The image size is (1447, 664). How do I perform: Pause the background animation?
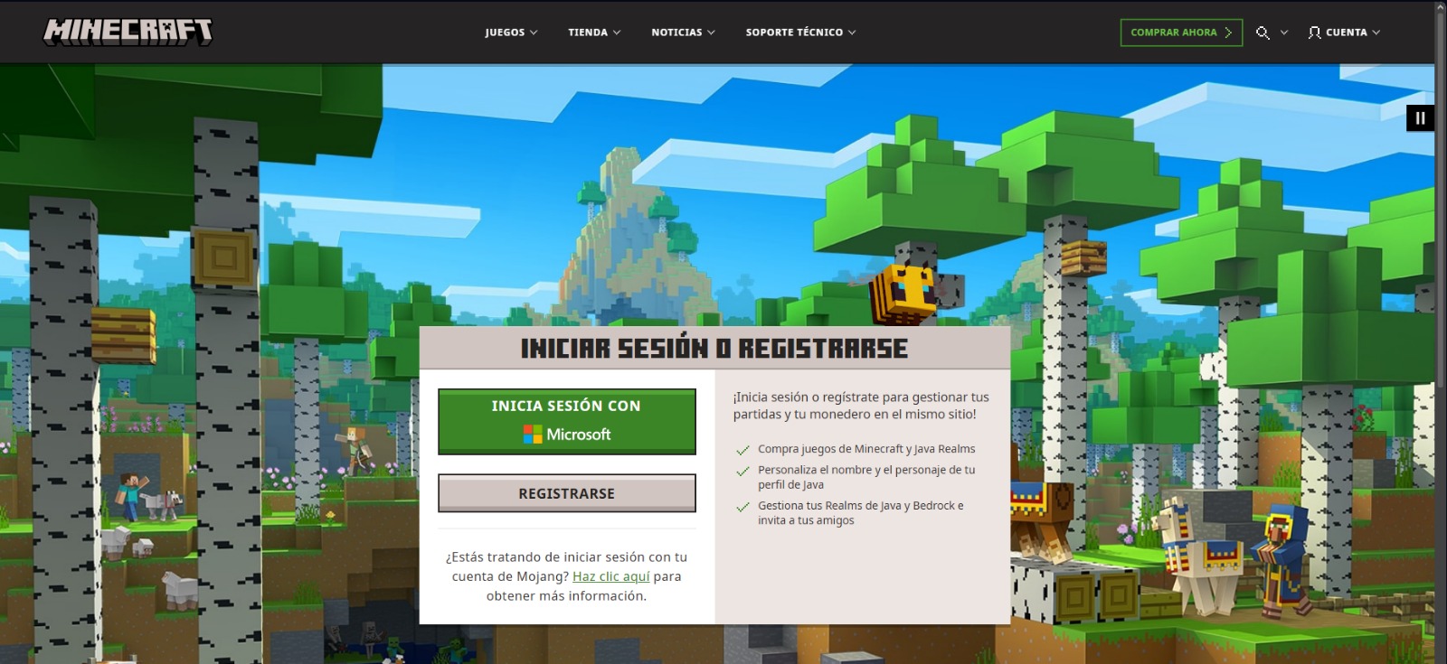click(1420, 117)
